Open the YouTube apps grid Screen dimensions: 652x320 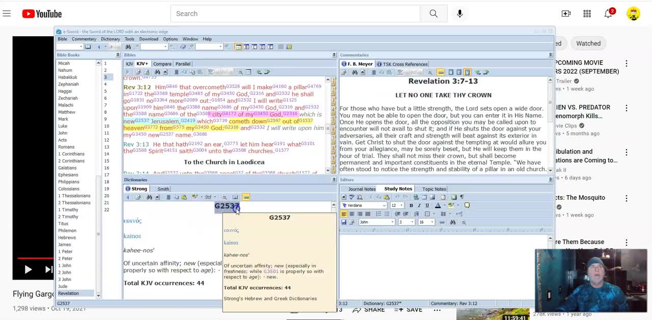[587, 14]
